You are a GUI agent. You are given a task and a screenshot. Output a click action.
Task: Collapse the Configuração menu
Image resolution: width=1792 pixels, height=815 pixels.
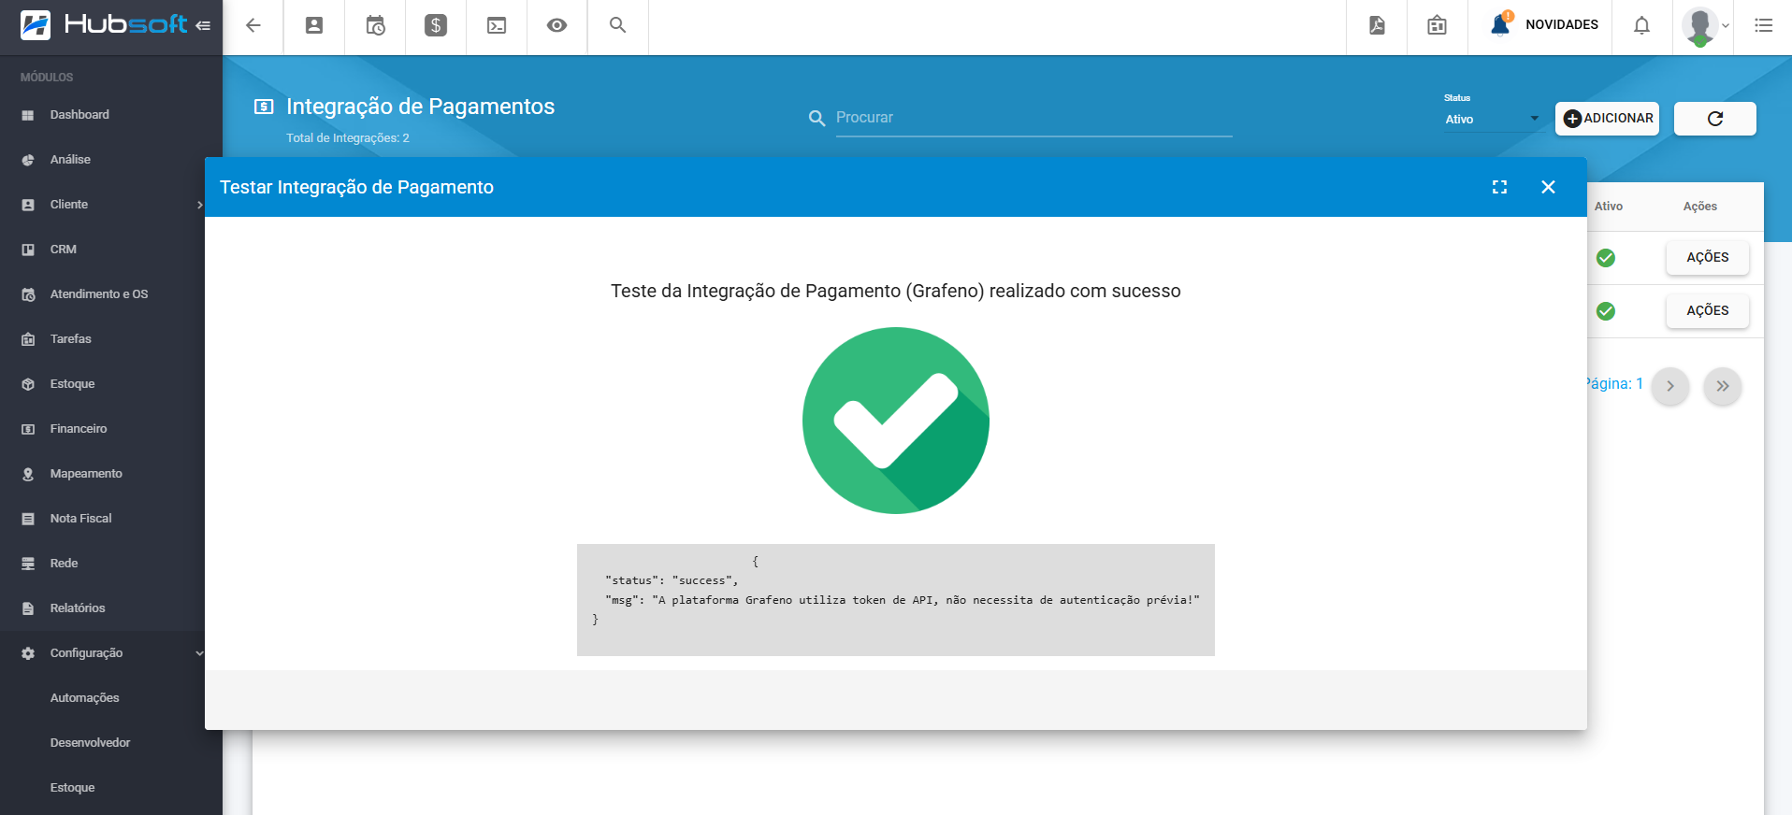pos(111,653)
